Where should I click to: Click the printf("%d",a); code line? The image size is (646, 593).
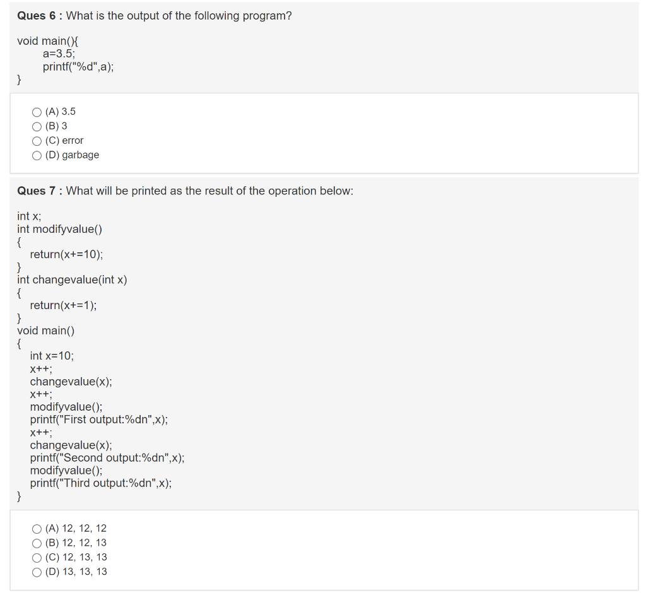click(x=78, y=67)
